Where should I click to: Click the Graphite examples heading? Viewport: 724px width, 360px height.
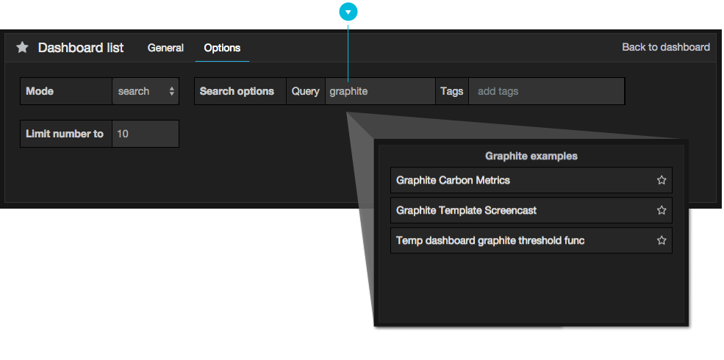pyautogui.click(x=531, y=156)
